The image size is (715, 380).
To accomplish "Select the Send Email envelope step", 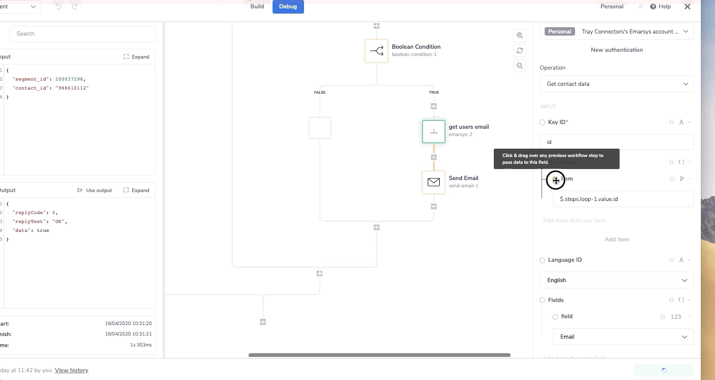I will [434, 182].
